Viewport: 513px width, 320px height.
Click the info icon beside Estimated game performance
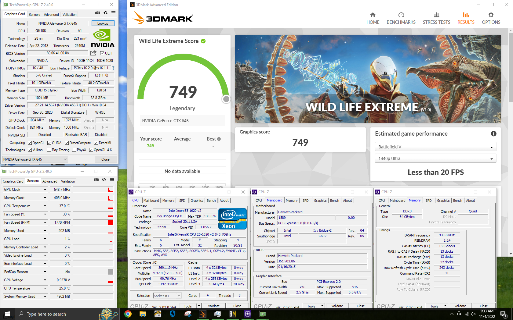tap(493, 134)
